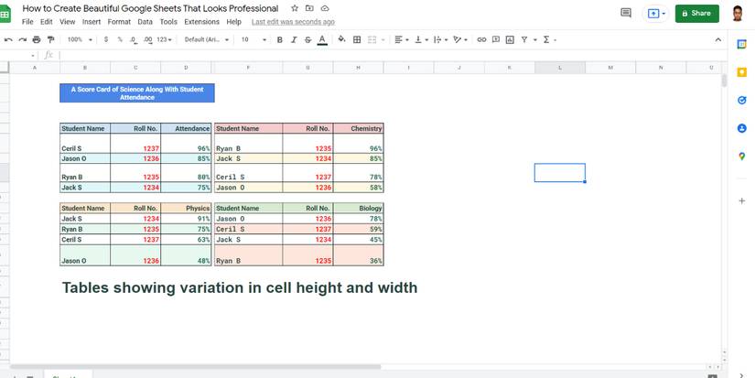Open the Help menu
Viewport: 755px width, 378px height.
click(233, 22)
